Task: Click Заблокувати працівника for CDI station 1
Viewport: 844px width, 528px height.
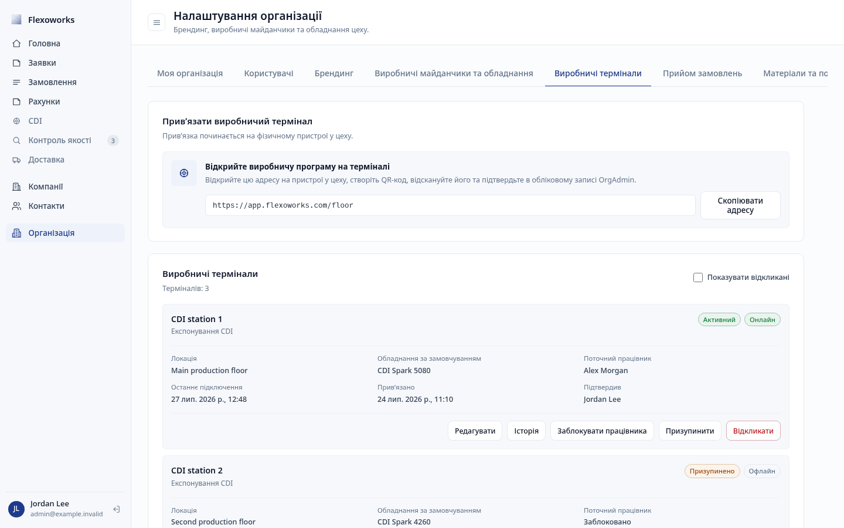Action: (602, 431)
